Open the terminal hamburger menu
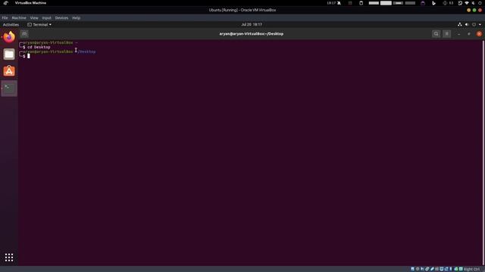This screenshot has height=272, width=485. point(446,34)
